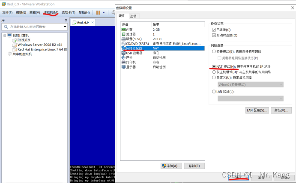This screenshot has width=296, height=183.
Task: Click the processor (处理器) device icon
Action: 123,34
